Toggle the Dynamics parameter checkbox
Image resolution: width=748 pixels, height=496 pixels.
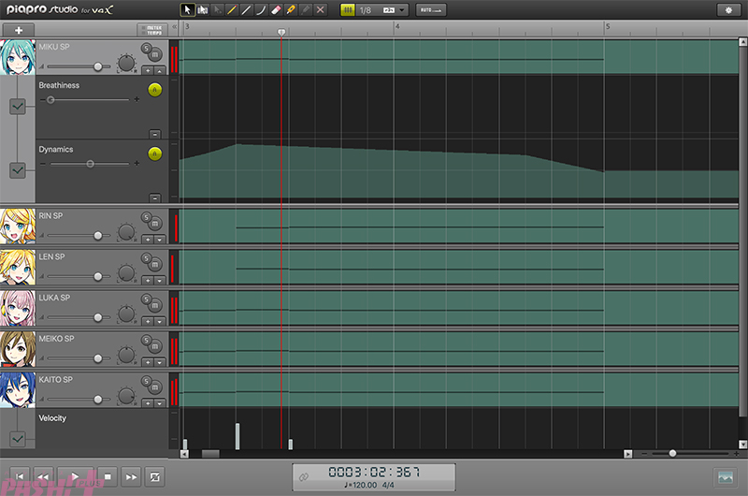(18, 170)
